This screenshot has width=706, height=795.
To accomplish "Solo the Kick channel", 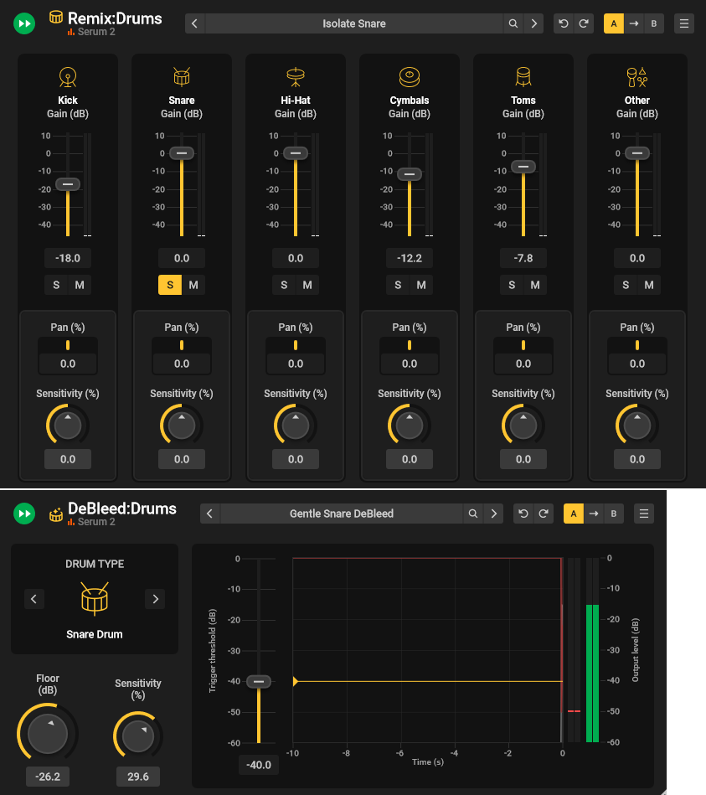I will point(55,285).
